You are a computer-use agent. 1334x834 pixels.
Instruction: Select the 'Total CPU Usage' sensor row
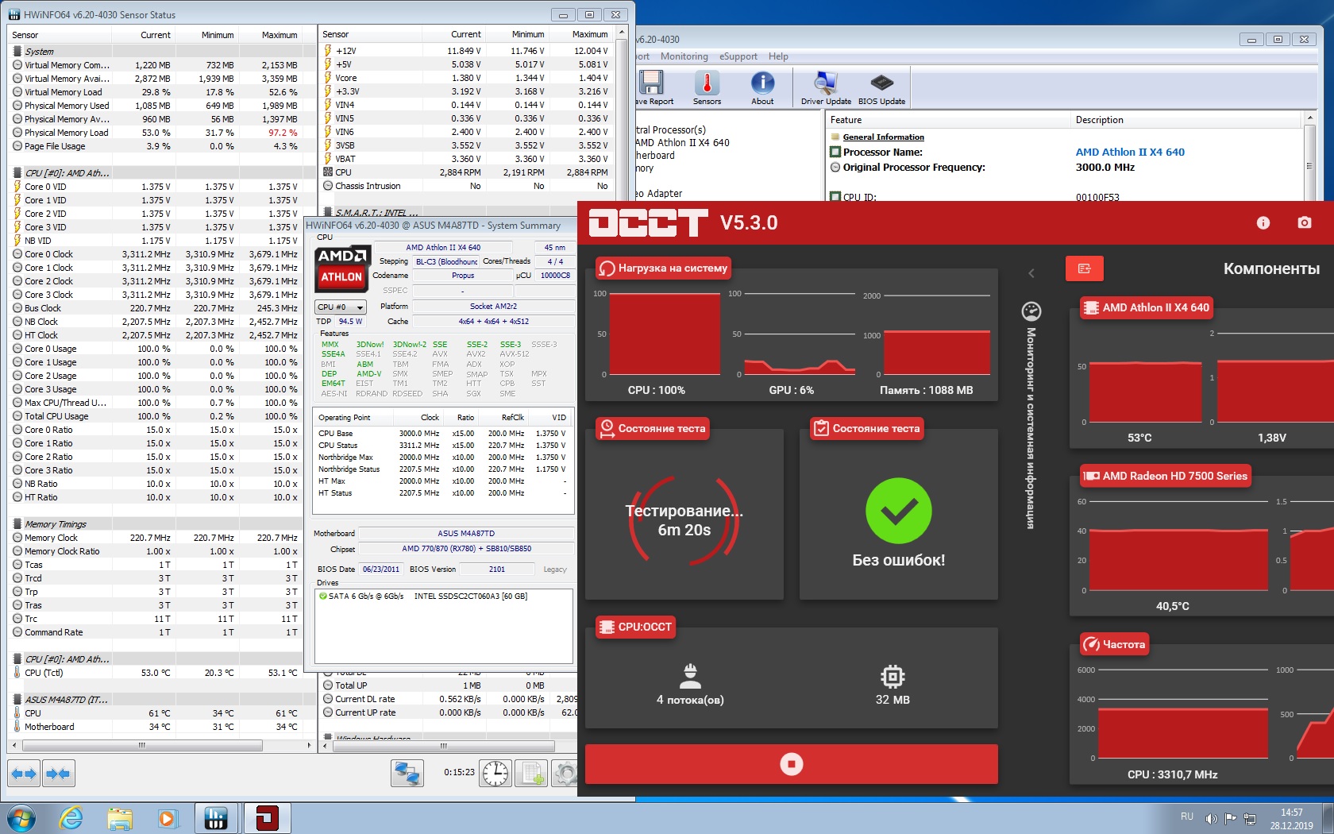click(x=155, y=417)
